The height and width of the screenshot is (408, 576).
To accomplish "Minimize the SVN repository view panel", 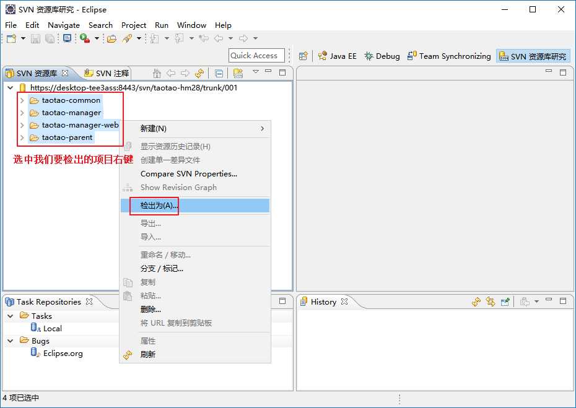I will (268, 72).
